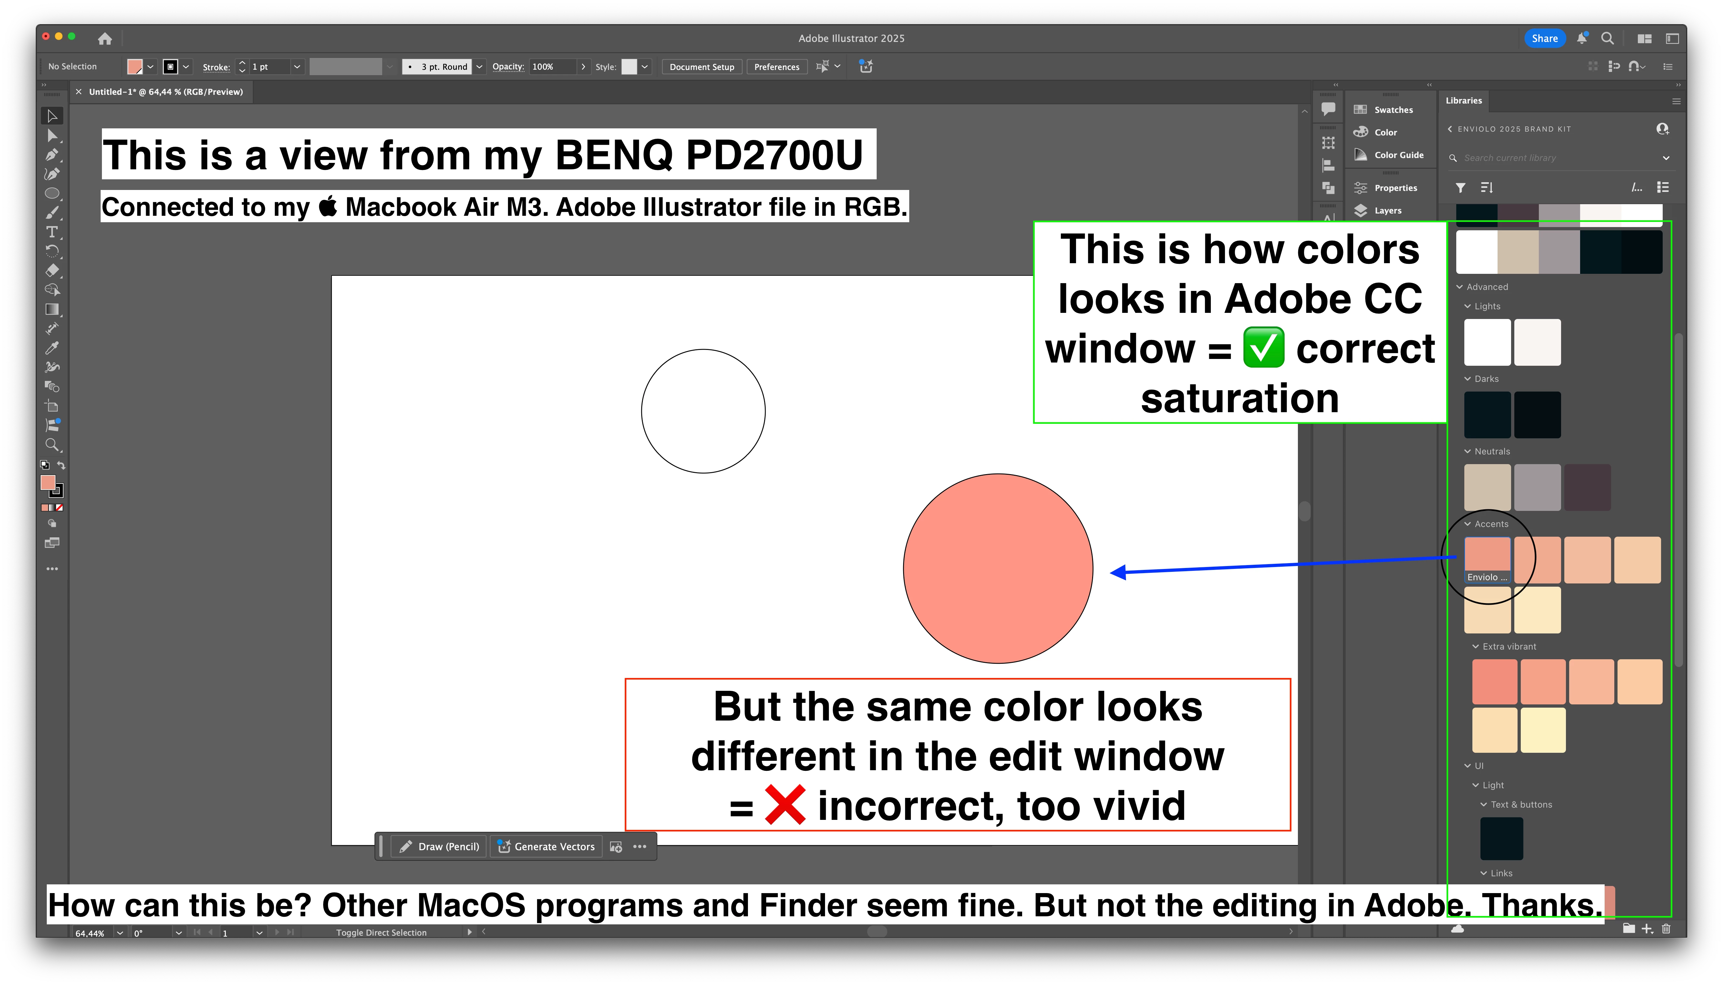Image resolution: width=1723 pixels, height=985 pixels.
Task: Click the Search current library field
Action: tap(1556, 158)
